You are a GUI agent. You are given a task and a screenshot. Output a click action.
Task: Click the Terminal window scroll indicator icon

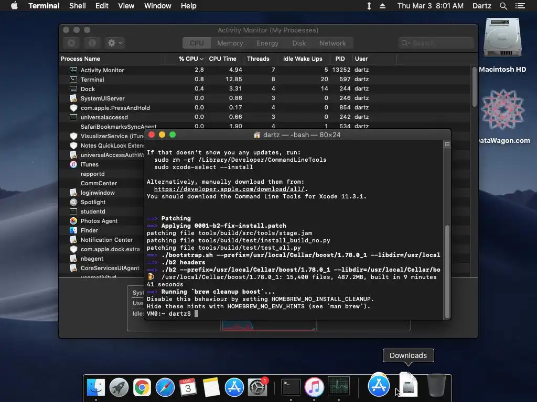point(447,144)
